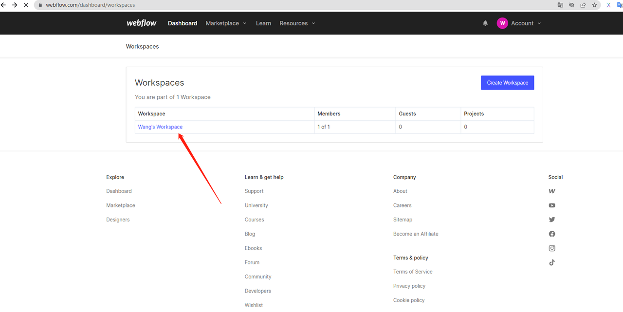Open Courses footer link
The width and height of the screenshot is (623, 312).
click(255, 220)
